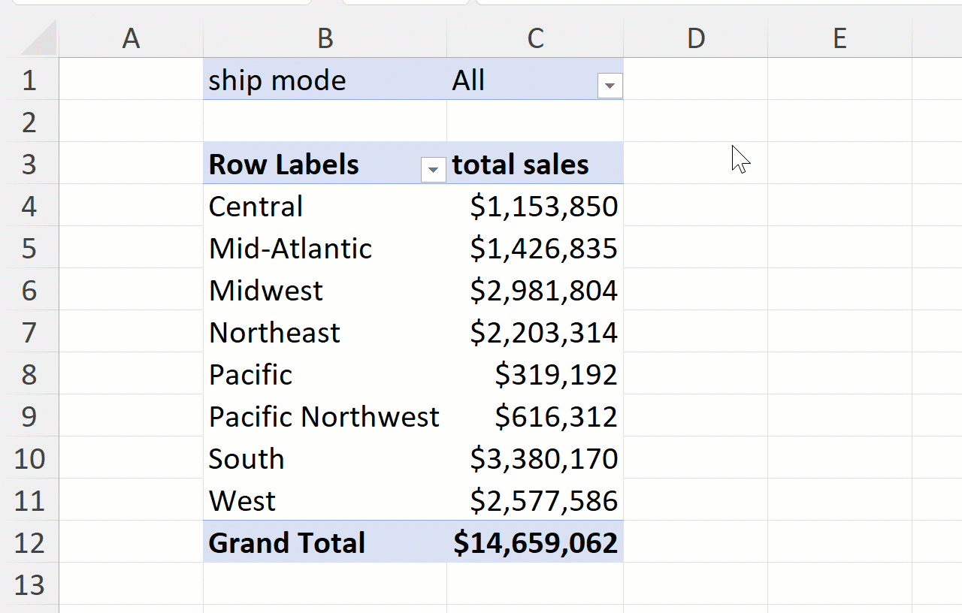Select column header E

839,38
